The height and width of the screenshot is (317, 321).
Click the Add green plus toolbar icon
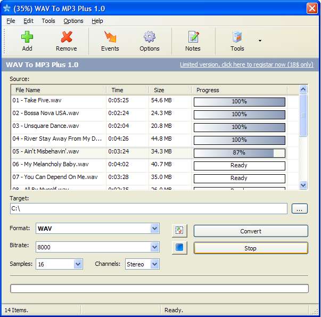27,37
